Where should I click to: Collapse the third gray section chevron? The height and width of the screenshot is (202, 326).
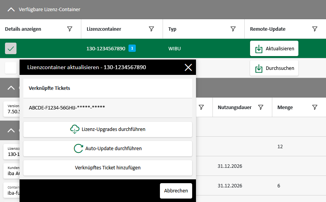point(11,131)
